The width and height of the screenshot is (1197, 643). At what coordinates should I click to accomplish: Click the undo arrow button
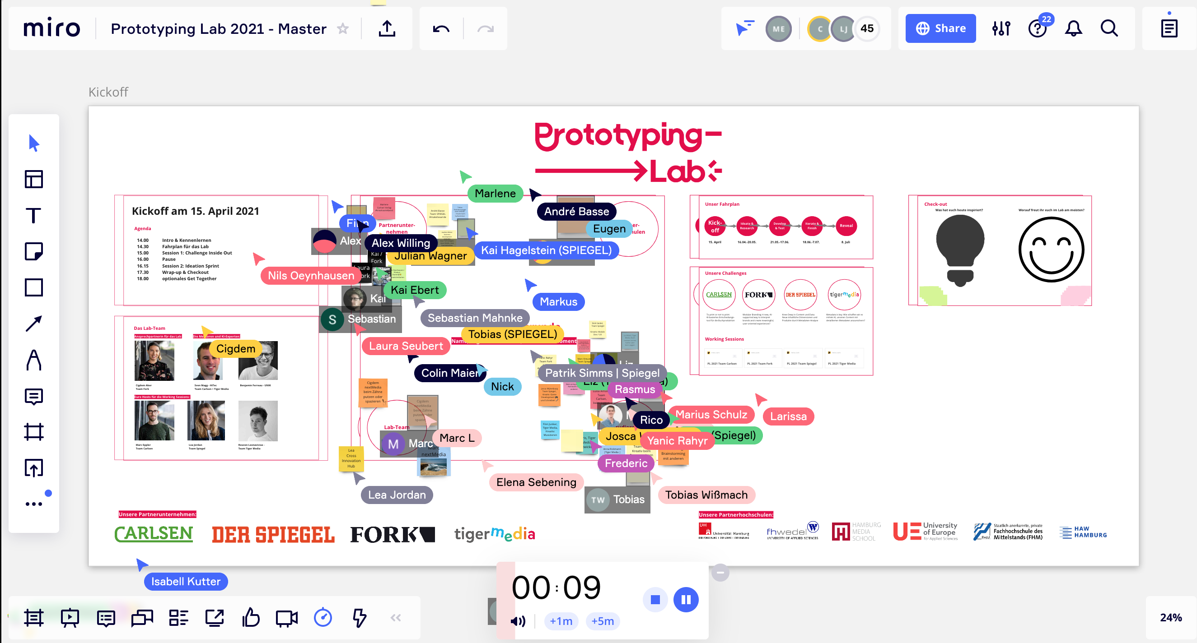[442, 28]
